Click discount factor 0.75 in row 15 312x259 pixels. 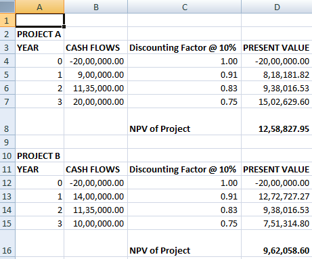pos(184,223)
